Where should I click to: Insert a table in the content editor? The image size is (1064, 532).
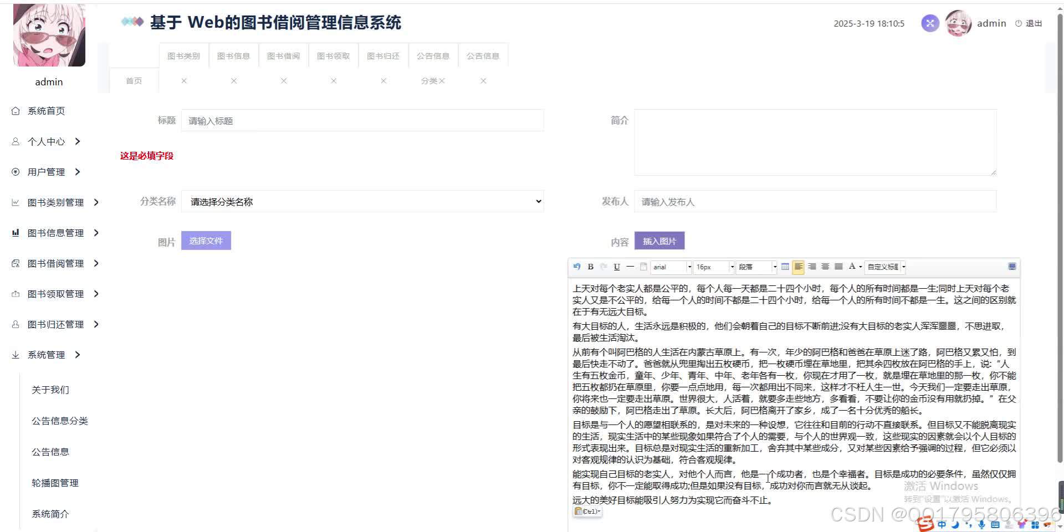(x=785, y=267)
